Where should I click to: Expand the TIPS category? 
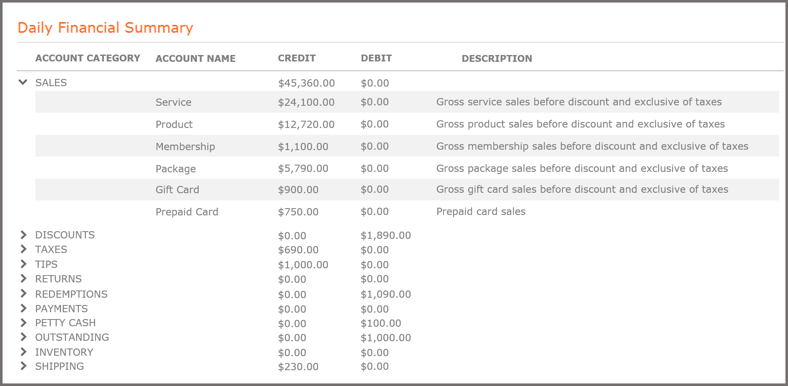coord(23,264)
